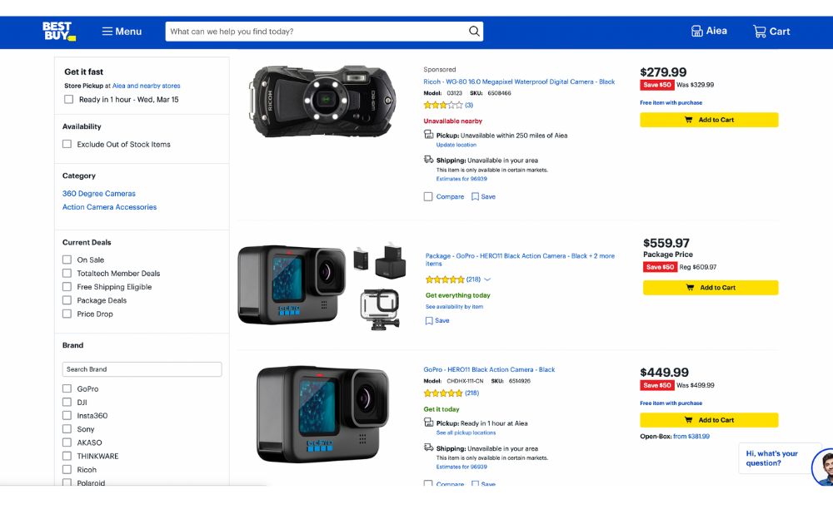833x524 pixels.
Task: Toggle the Price Drop deals filter
Action: (x=67, y=314)
